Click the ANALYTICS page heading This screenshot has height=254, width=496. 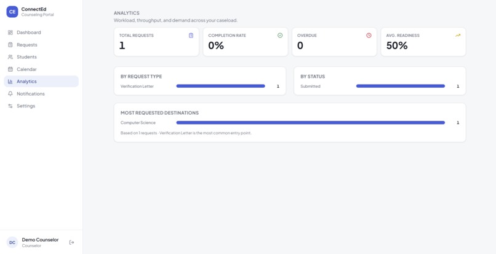[x=127, y=13]
